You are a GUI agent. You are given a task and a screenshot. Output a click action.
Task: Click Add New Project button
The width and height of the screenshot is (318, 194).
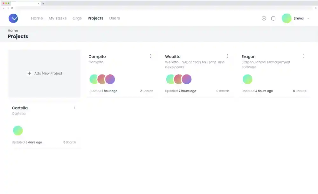pos(44,73)
